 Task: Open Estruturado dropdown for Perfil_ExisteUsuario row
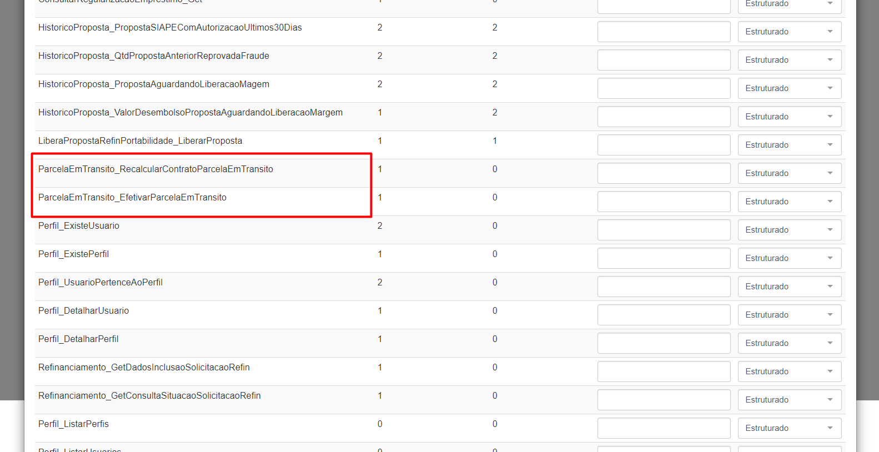789,230
